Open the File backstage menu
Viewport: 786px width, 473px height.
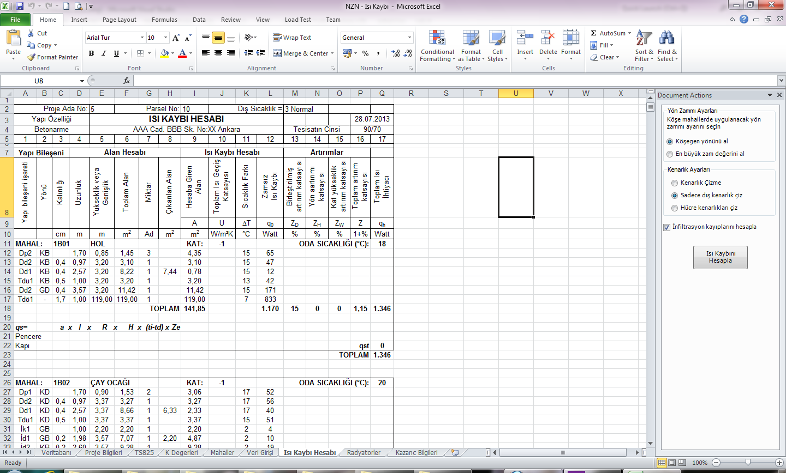pos(15,20)
